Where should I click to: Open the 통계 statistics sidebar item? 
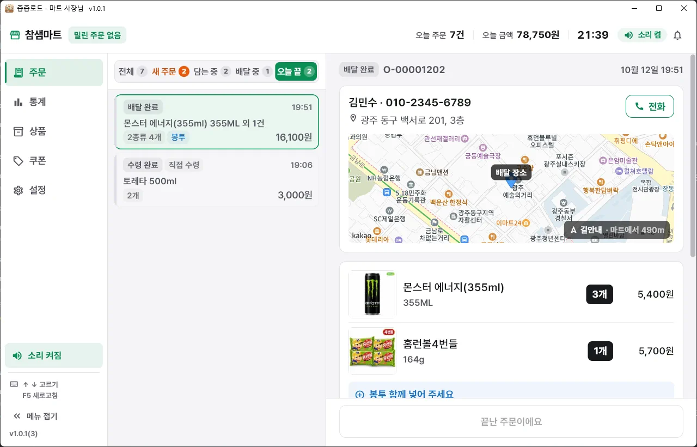click(54, 102)
